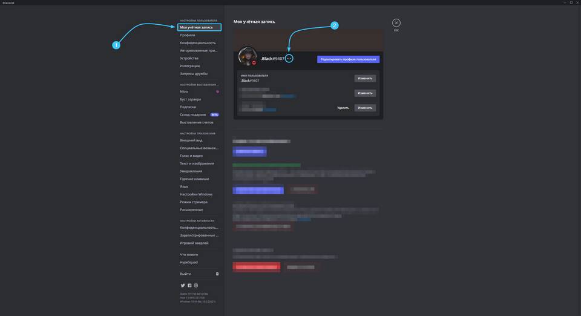
Task: Open Конфиденциальность under activity settings
Action: tap(199, 228)
